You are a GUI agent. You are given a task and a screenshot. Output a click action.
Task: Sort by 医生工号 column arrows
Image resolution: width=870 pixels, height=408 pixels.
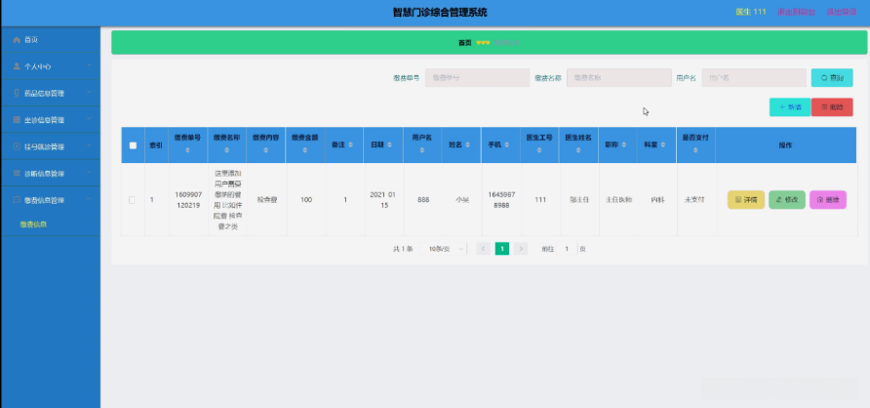539,150
